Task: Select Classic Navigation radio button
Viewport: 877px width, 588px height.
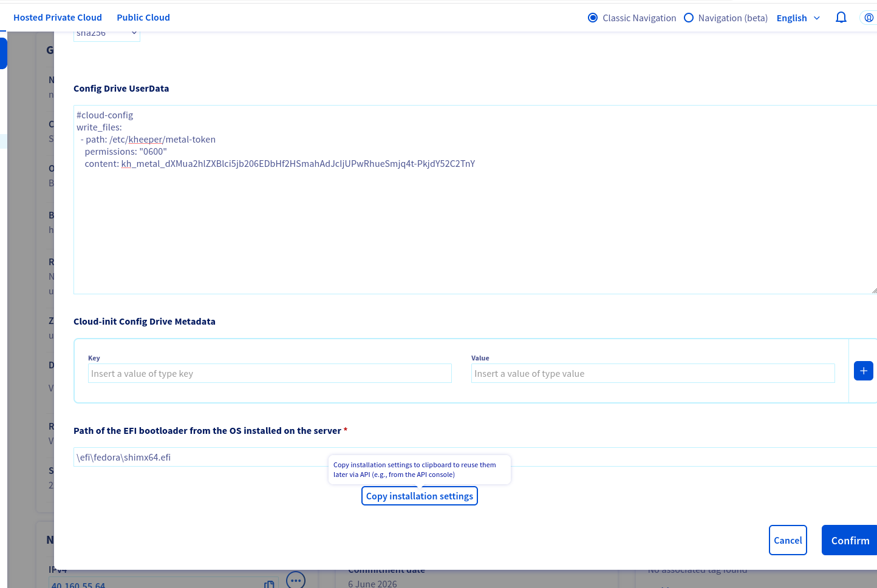Action: (593, 18)
